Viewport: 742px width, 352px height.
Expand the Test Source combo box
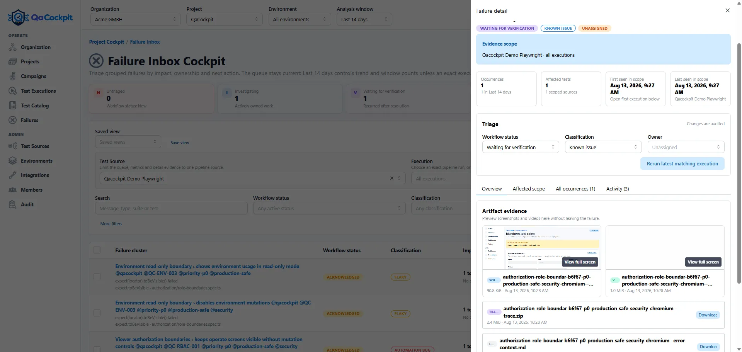(253, 179)
